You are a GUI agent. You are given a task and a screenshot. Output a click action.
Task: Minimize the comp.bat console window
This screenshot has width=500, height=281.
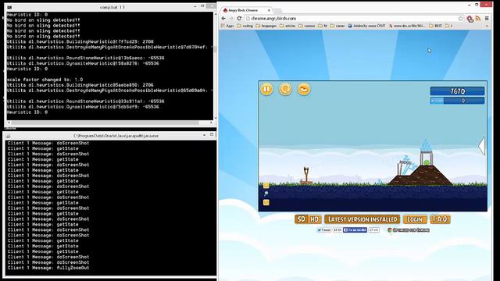(195, 6)
